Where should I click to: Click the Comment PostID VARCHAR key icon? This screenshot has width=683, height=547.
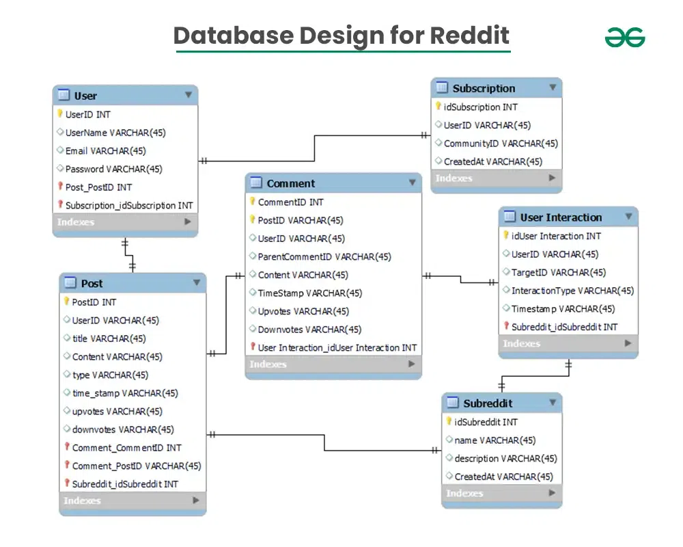tap(252, 219)
